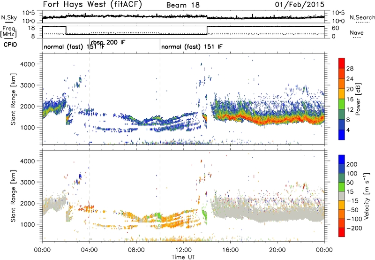Click the strong red power band near 18:00
Screen dimensions: 375x260
tap(254, 120)
